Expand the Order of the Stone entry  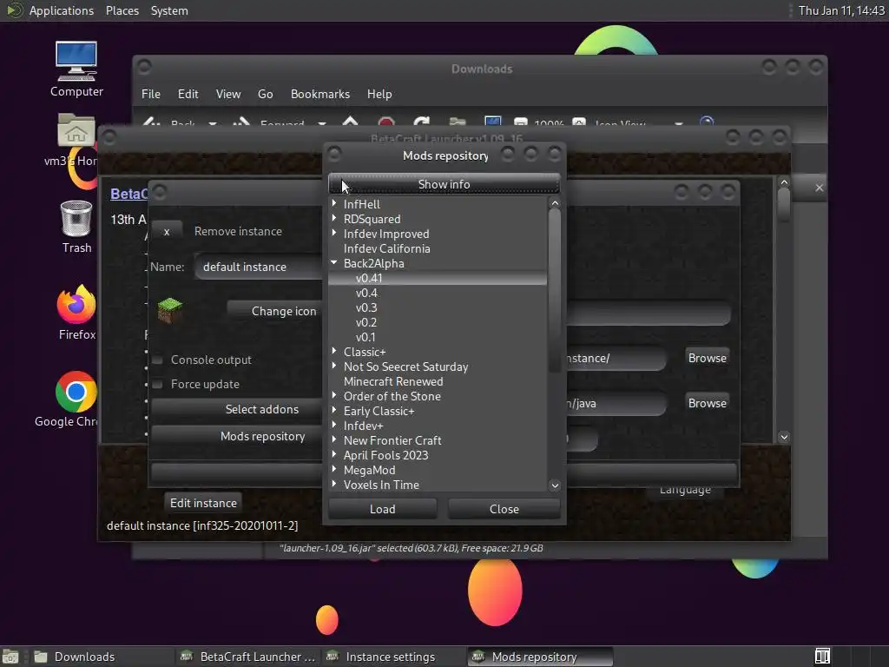tap(334, 395)
